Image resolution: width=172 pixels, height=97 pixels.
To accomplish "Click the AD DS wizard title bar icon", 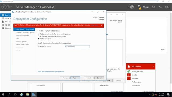I will click(13, 12).
